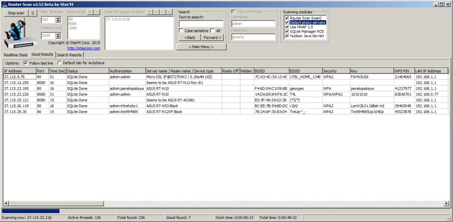
Task: Click the ESSID column header
Action: click(x=305, y=71)
